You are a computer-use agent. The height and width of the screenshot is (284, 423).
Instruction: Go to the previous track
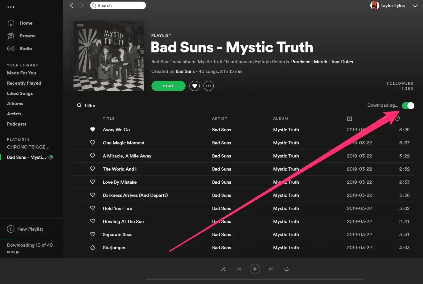point(239,269)
